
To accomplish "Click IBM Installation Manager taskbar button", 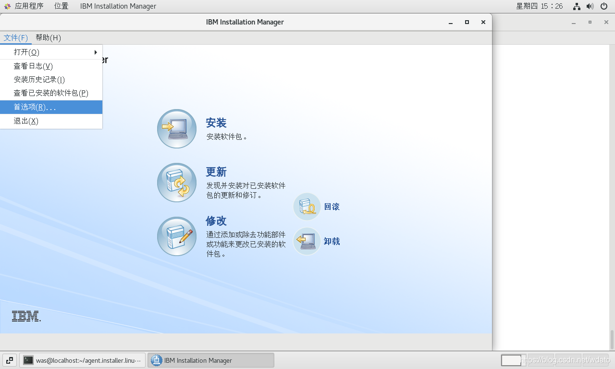I will pyautogui.click(x=211, y=360).
